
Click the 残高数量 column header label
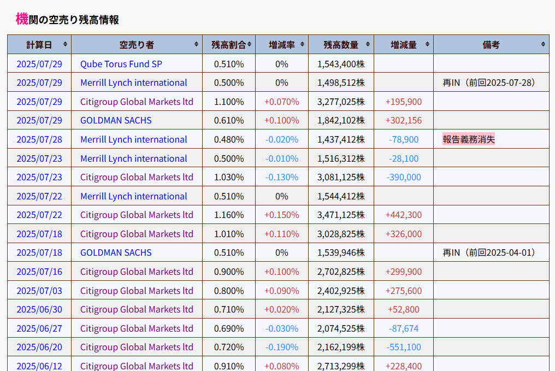click(x=341, y=45)
